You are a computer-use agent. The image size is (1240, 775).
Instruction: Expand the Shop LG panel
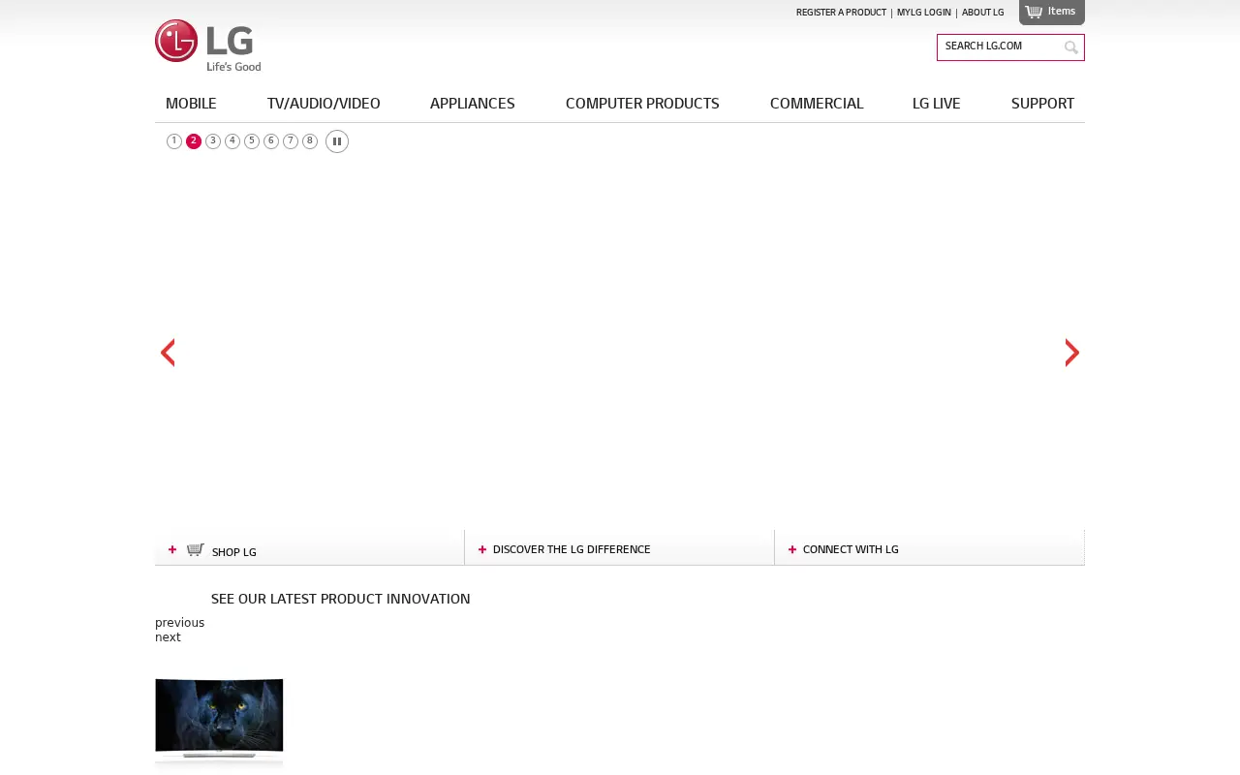point(309,548)
